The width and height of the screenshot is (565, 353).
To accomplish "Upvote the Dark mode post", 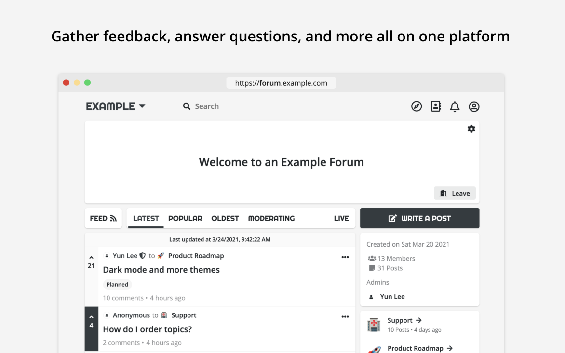I will point(91,258).
